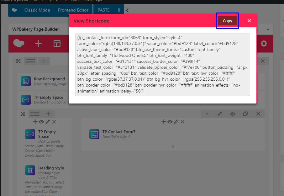Select the Heading Style element title

(x=51, y=168)
